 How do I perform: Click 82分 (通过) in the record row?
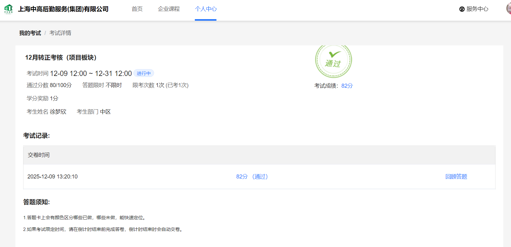252,177
